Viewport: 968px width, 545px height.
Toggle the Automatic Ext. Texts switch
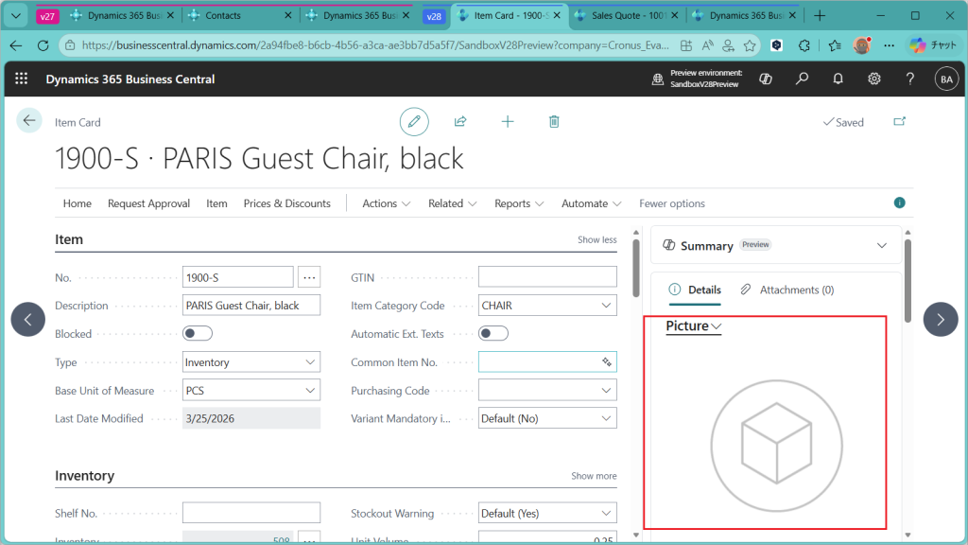click(x=493, y=333)
